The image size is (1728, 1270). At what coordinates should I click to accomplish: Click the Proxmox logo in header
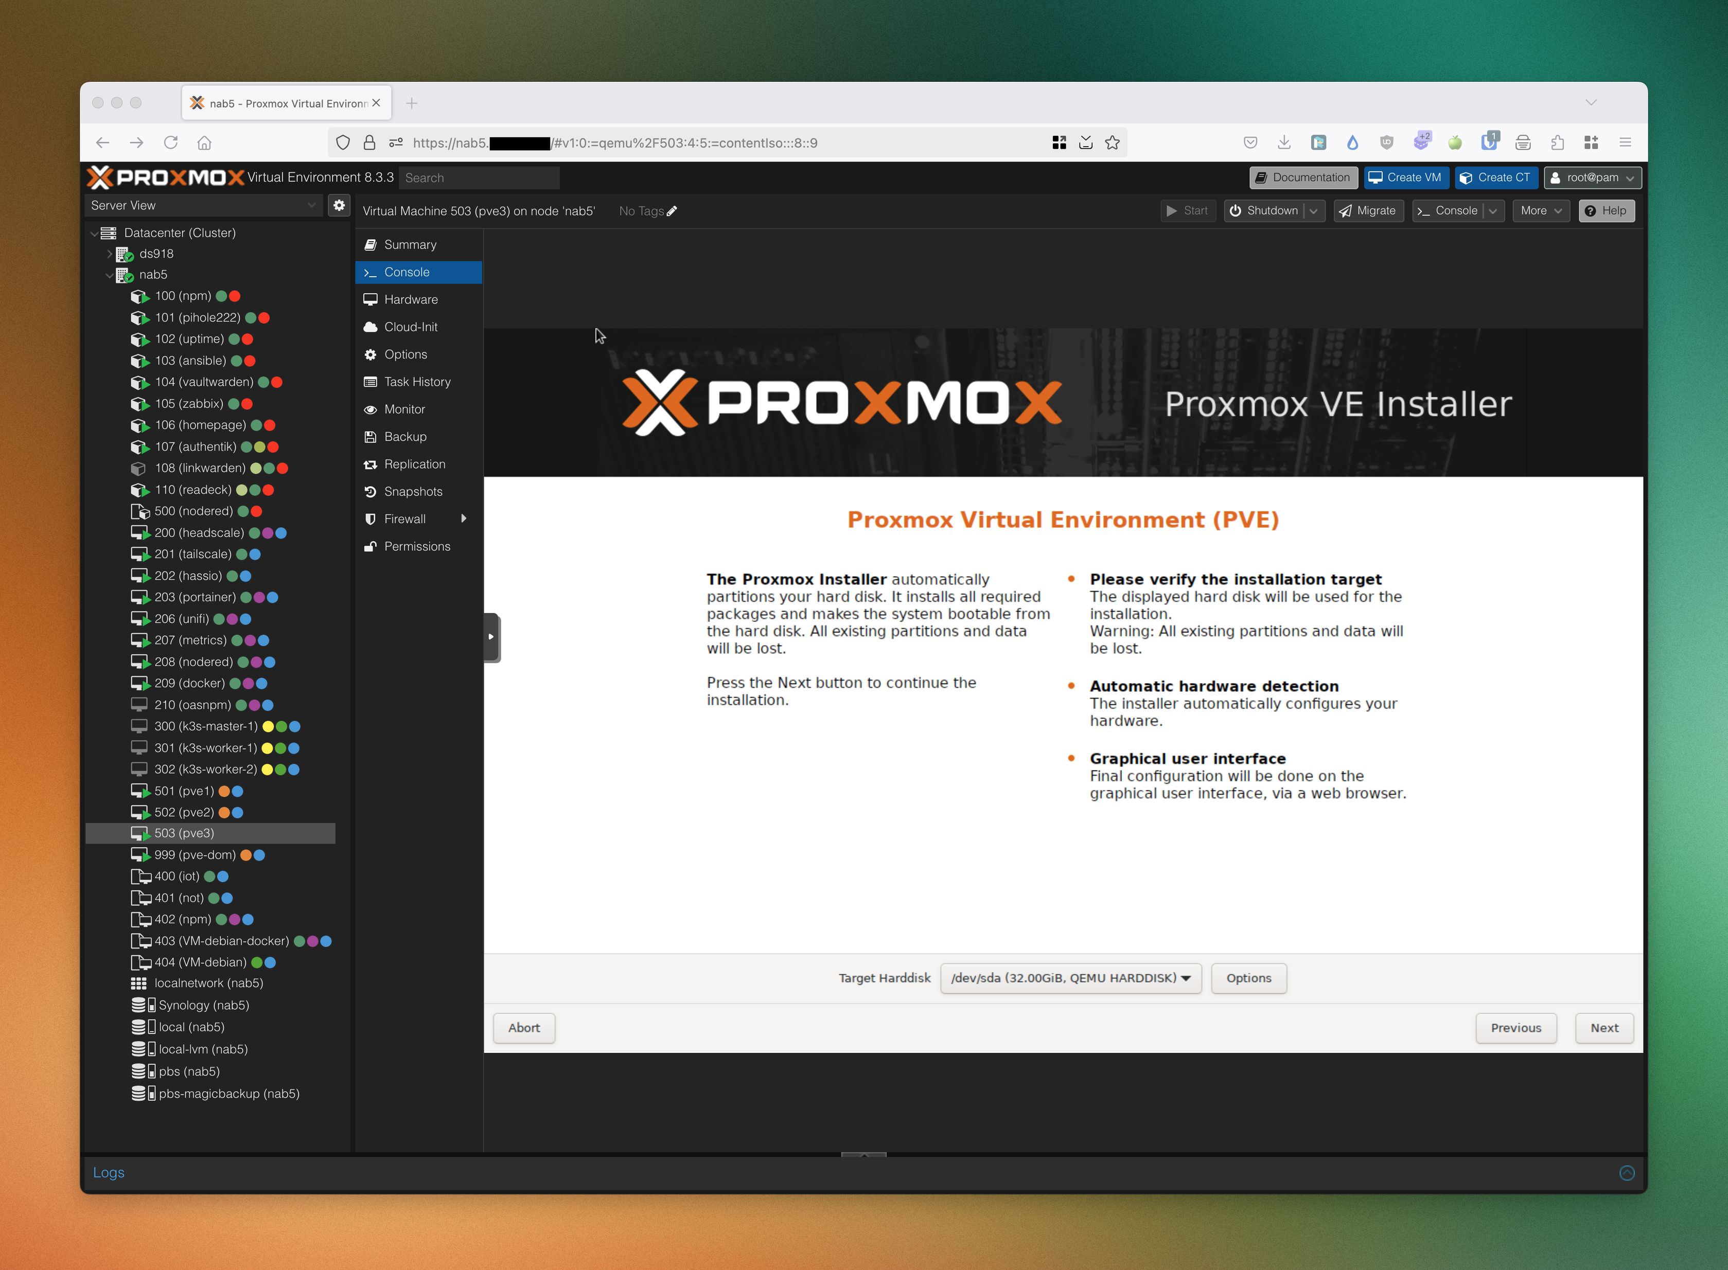[165, 177]
